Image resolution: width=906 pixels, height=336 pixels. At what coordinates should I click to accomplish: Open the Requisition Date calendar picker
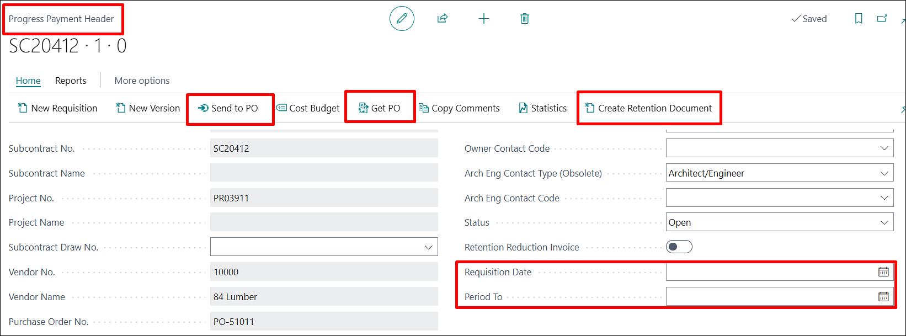[x=883, y=272]
